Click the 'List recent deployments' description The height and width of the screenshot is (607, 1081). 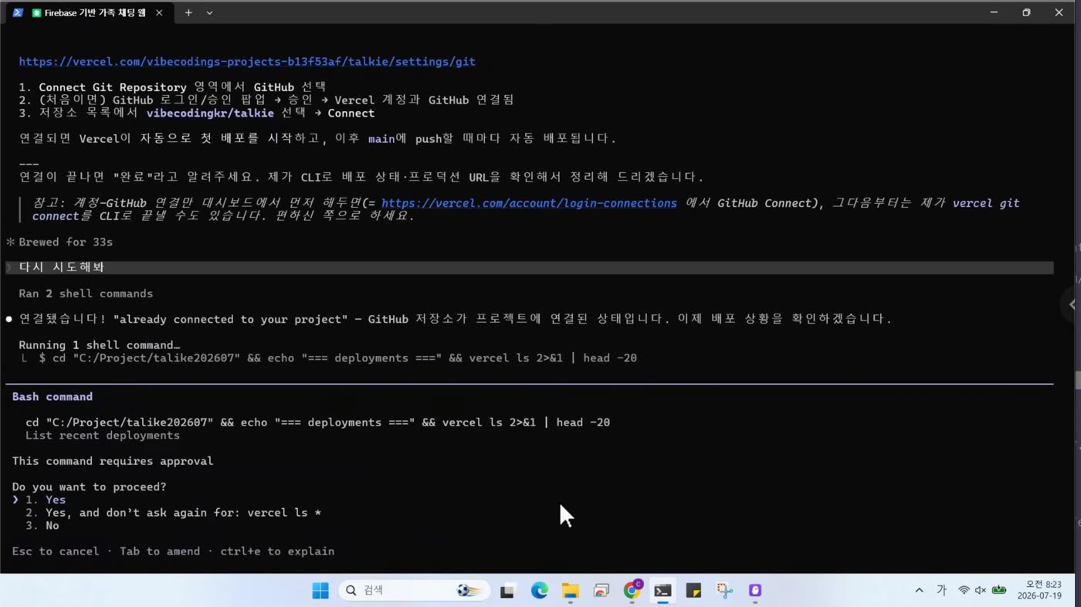click(x=103, y=436)
